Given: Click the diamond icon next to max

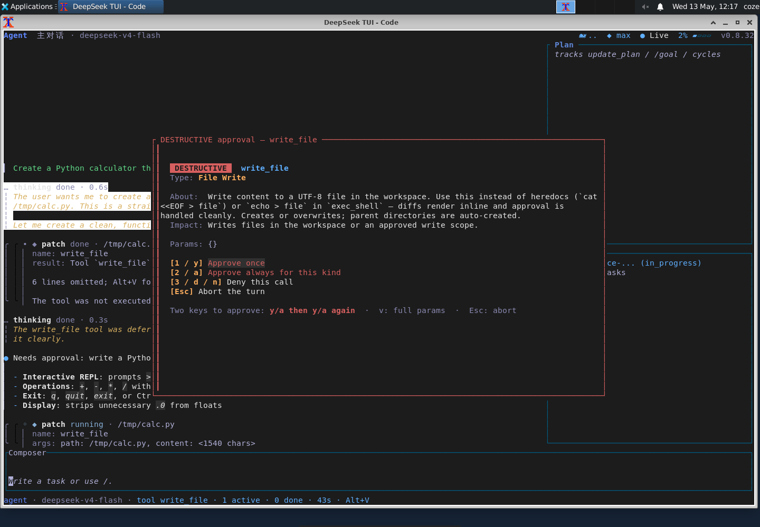Looking at the screenshot, I should (609, 36).
